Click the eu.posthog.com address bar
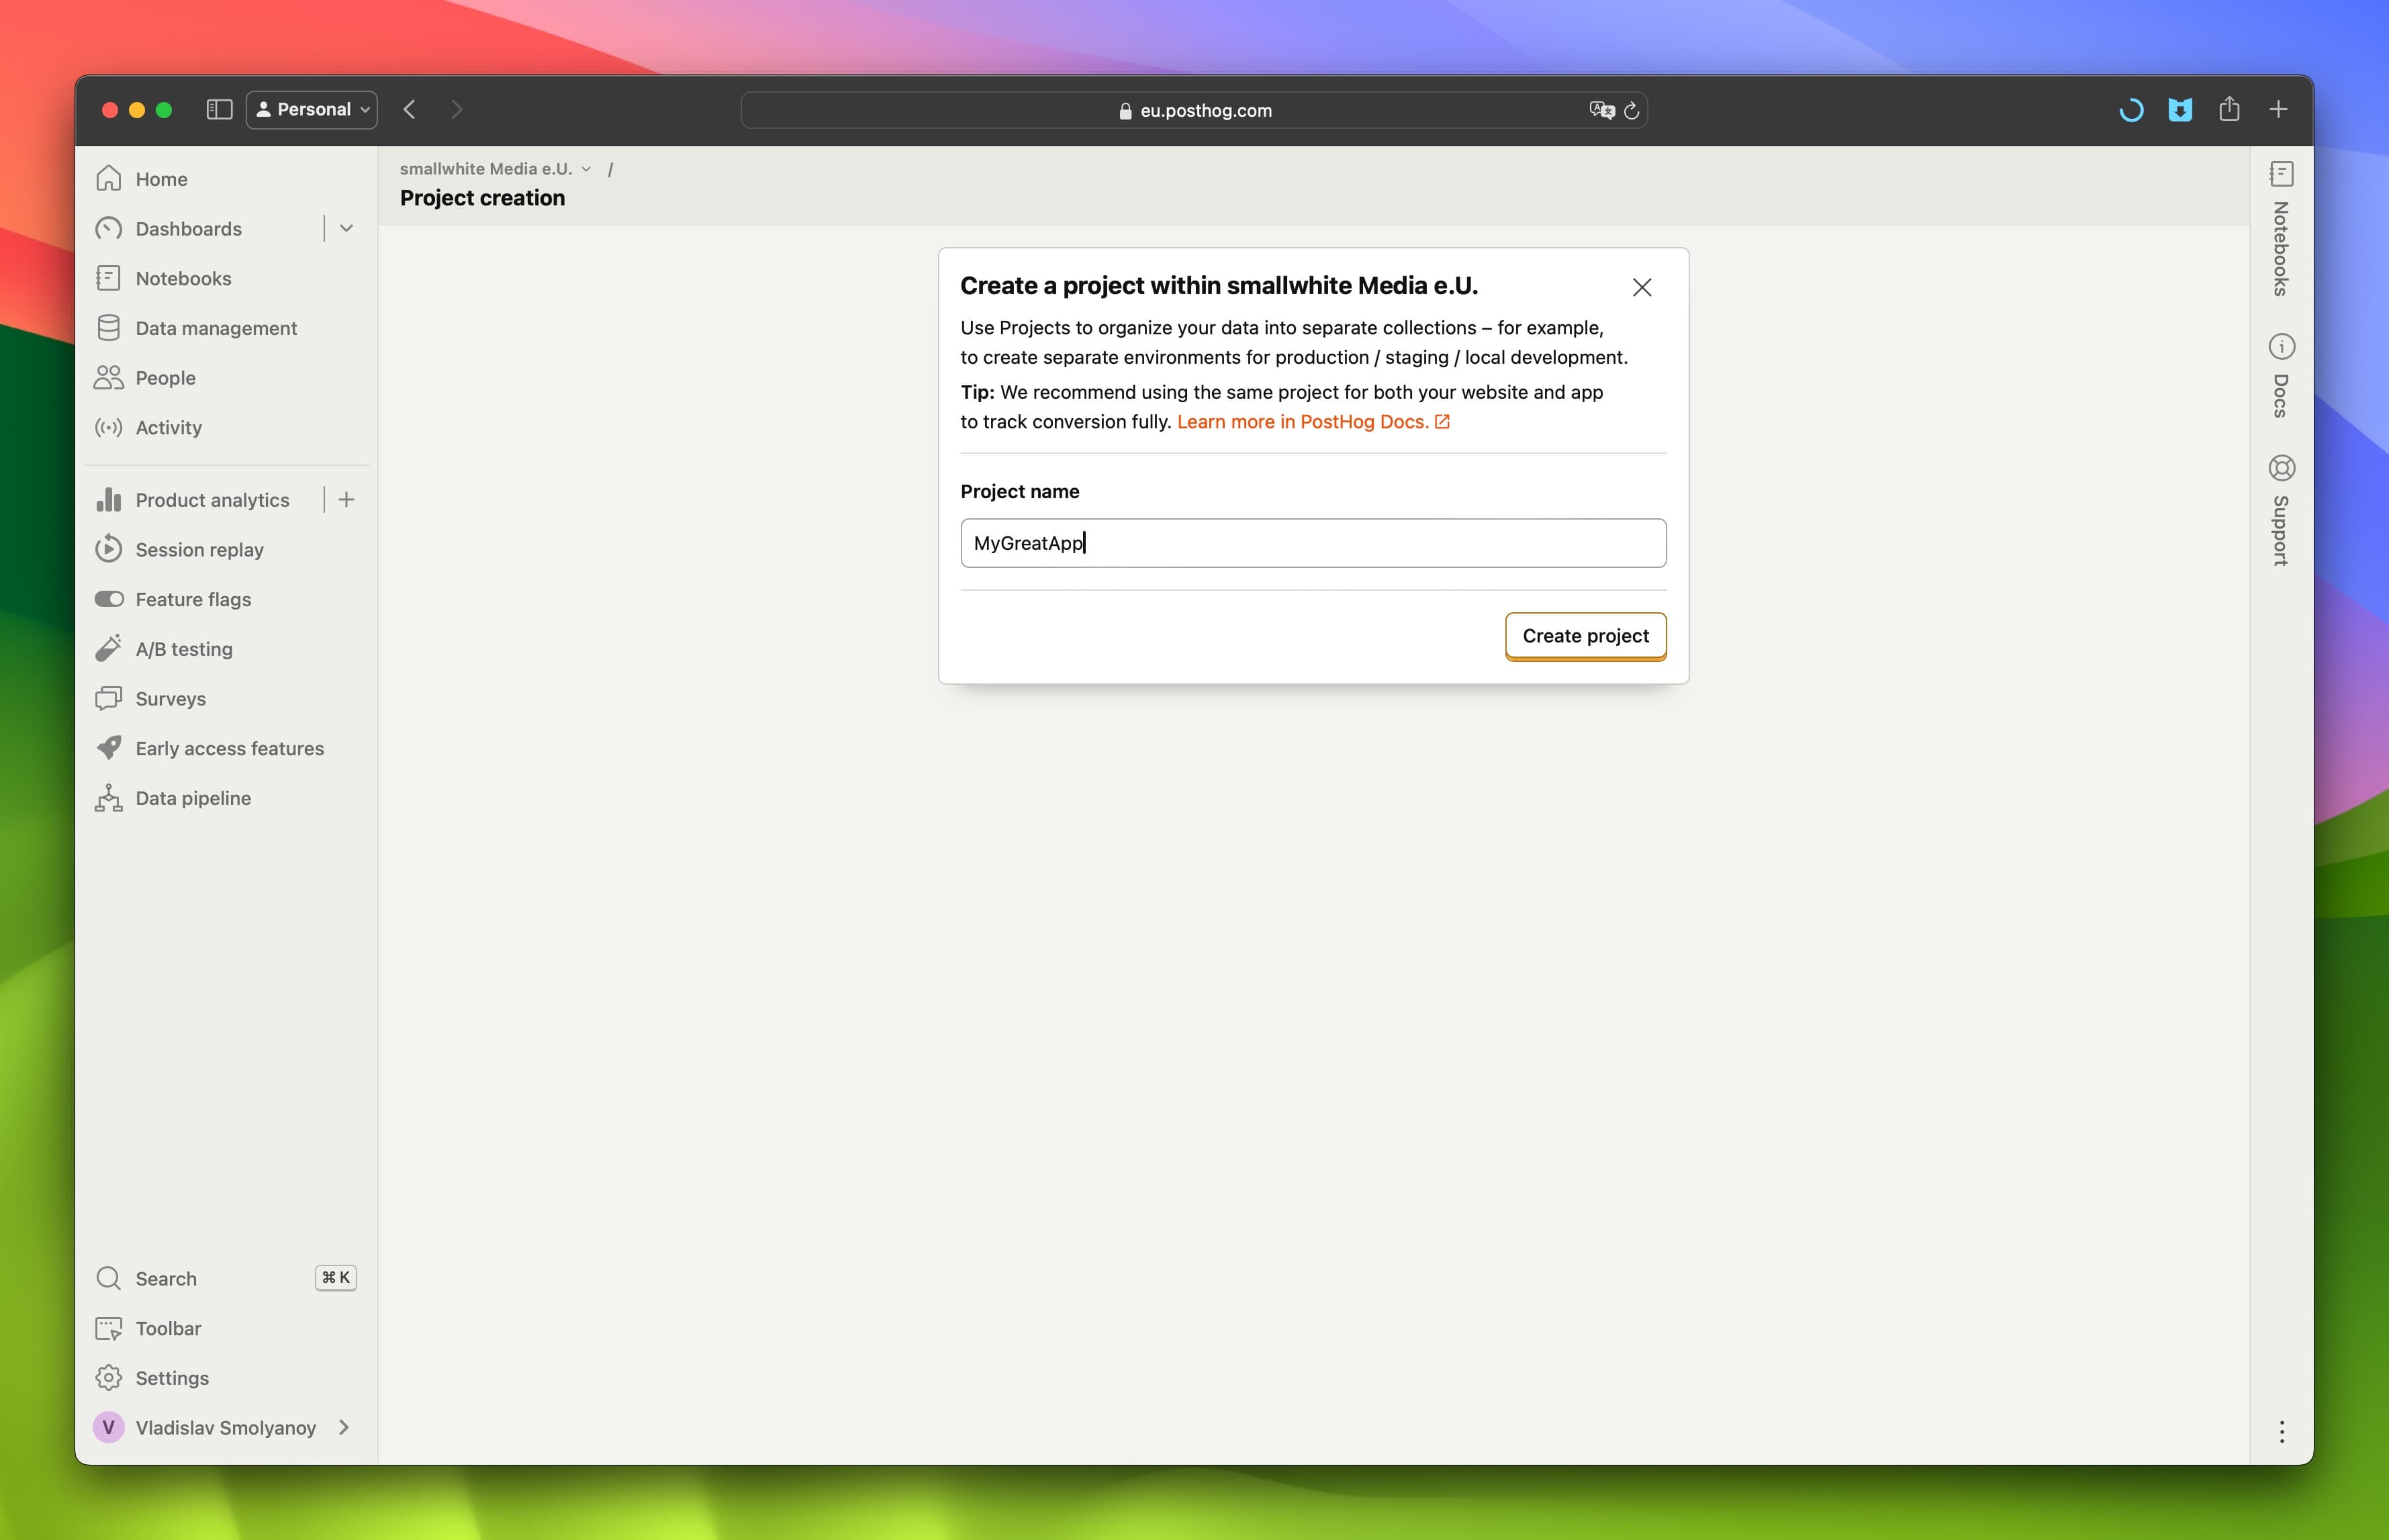 click(1194, 110)
